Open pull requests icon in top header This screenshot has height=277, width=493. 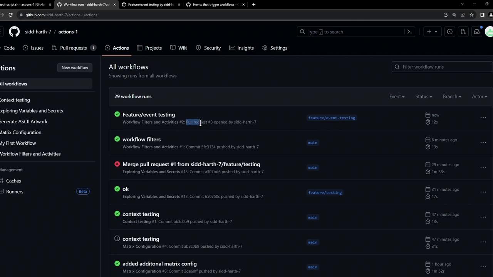point(463,32)
